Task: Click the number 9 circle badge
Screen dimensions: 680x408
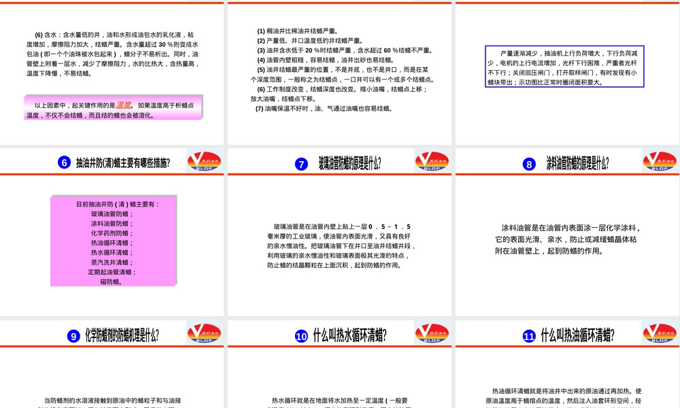Action: point(73,336)
